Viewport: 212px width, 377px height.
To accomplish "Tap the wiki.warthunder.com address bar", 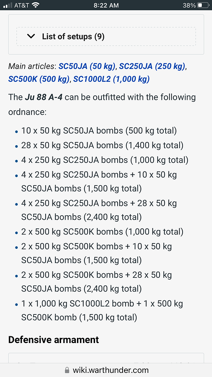I will coord(106,370).
